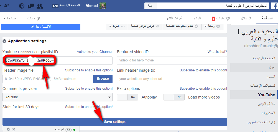Click Ahmed's profile picture thumbnail
Screen dimensions: 278x132
(103, 6)
